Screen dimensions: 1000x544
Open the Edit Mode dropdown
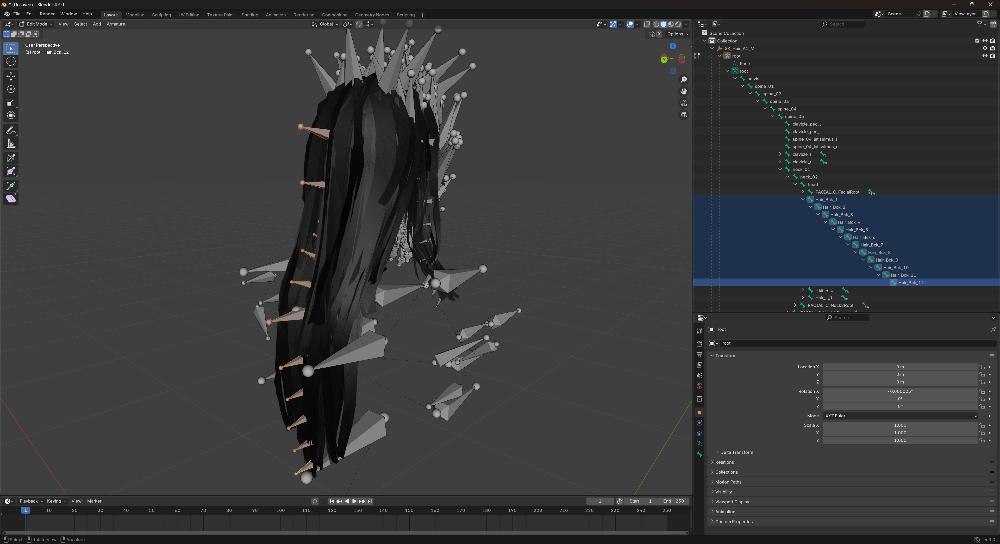click(36, 24)
